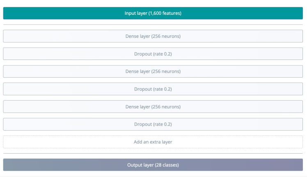Edit the middle dense layer's settings
The width and height of the screenshot is (307, 177).
[153, 71]
